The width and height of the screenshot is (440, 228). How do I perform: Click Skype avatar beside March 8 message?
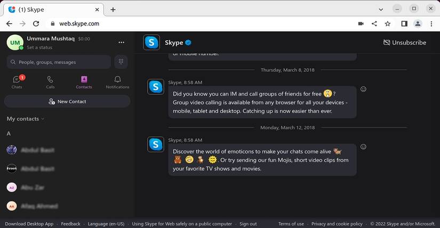click(156, 87)
